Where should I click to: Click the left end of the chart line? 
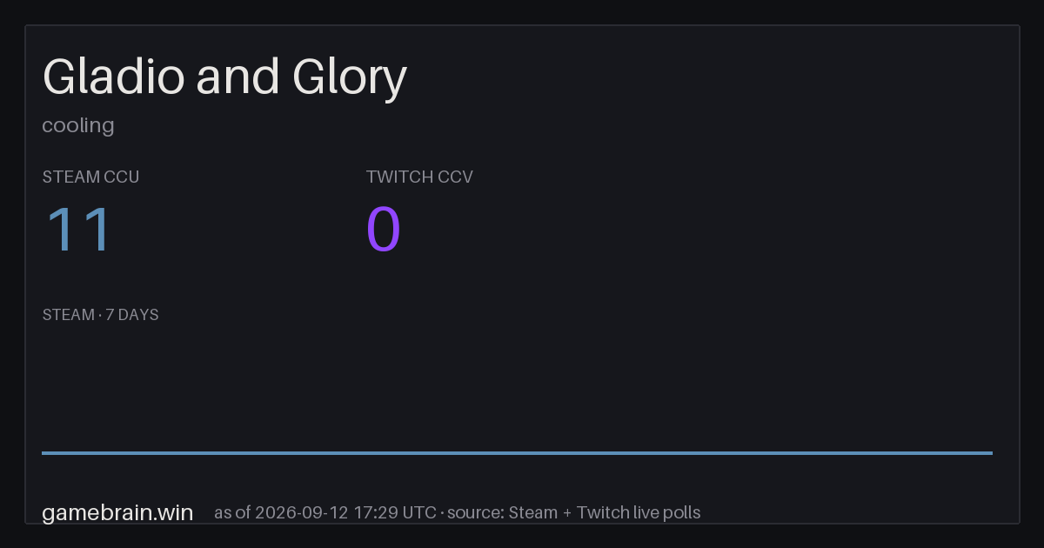[x=43, y=452]
